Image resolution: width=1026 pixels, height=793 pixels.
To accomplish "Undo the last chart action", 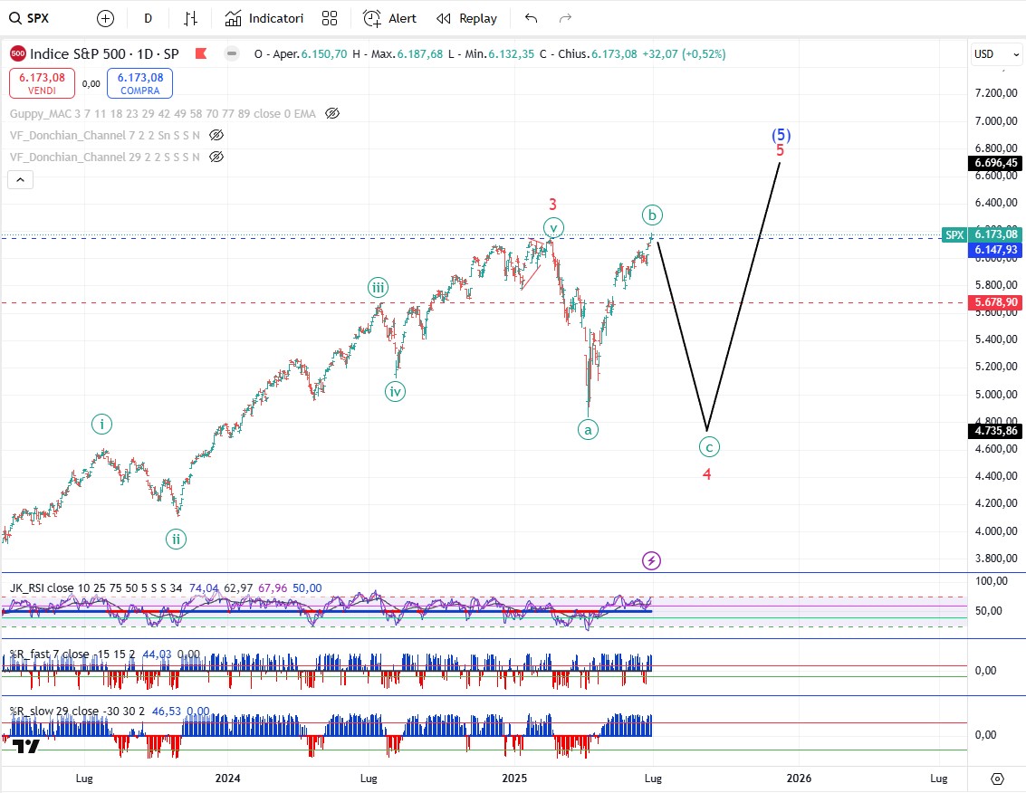I will point(532,18).
